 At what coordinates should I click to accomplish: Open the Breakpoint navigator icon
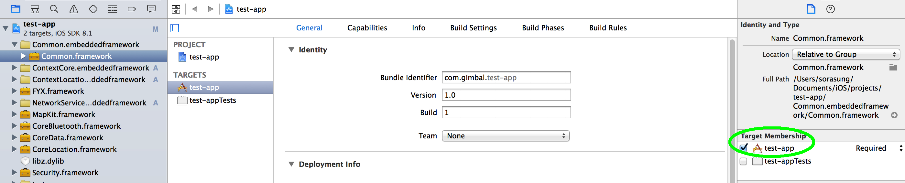(131, 9)
